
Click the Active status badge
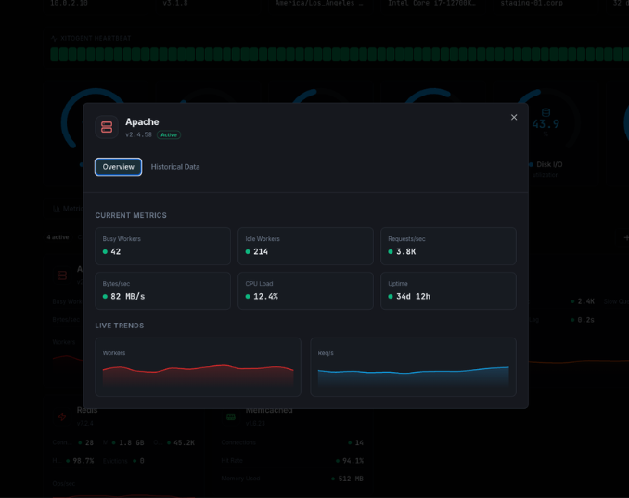(x=169, y=134)
